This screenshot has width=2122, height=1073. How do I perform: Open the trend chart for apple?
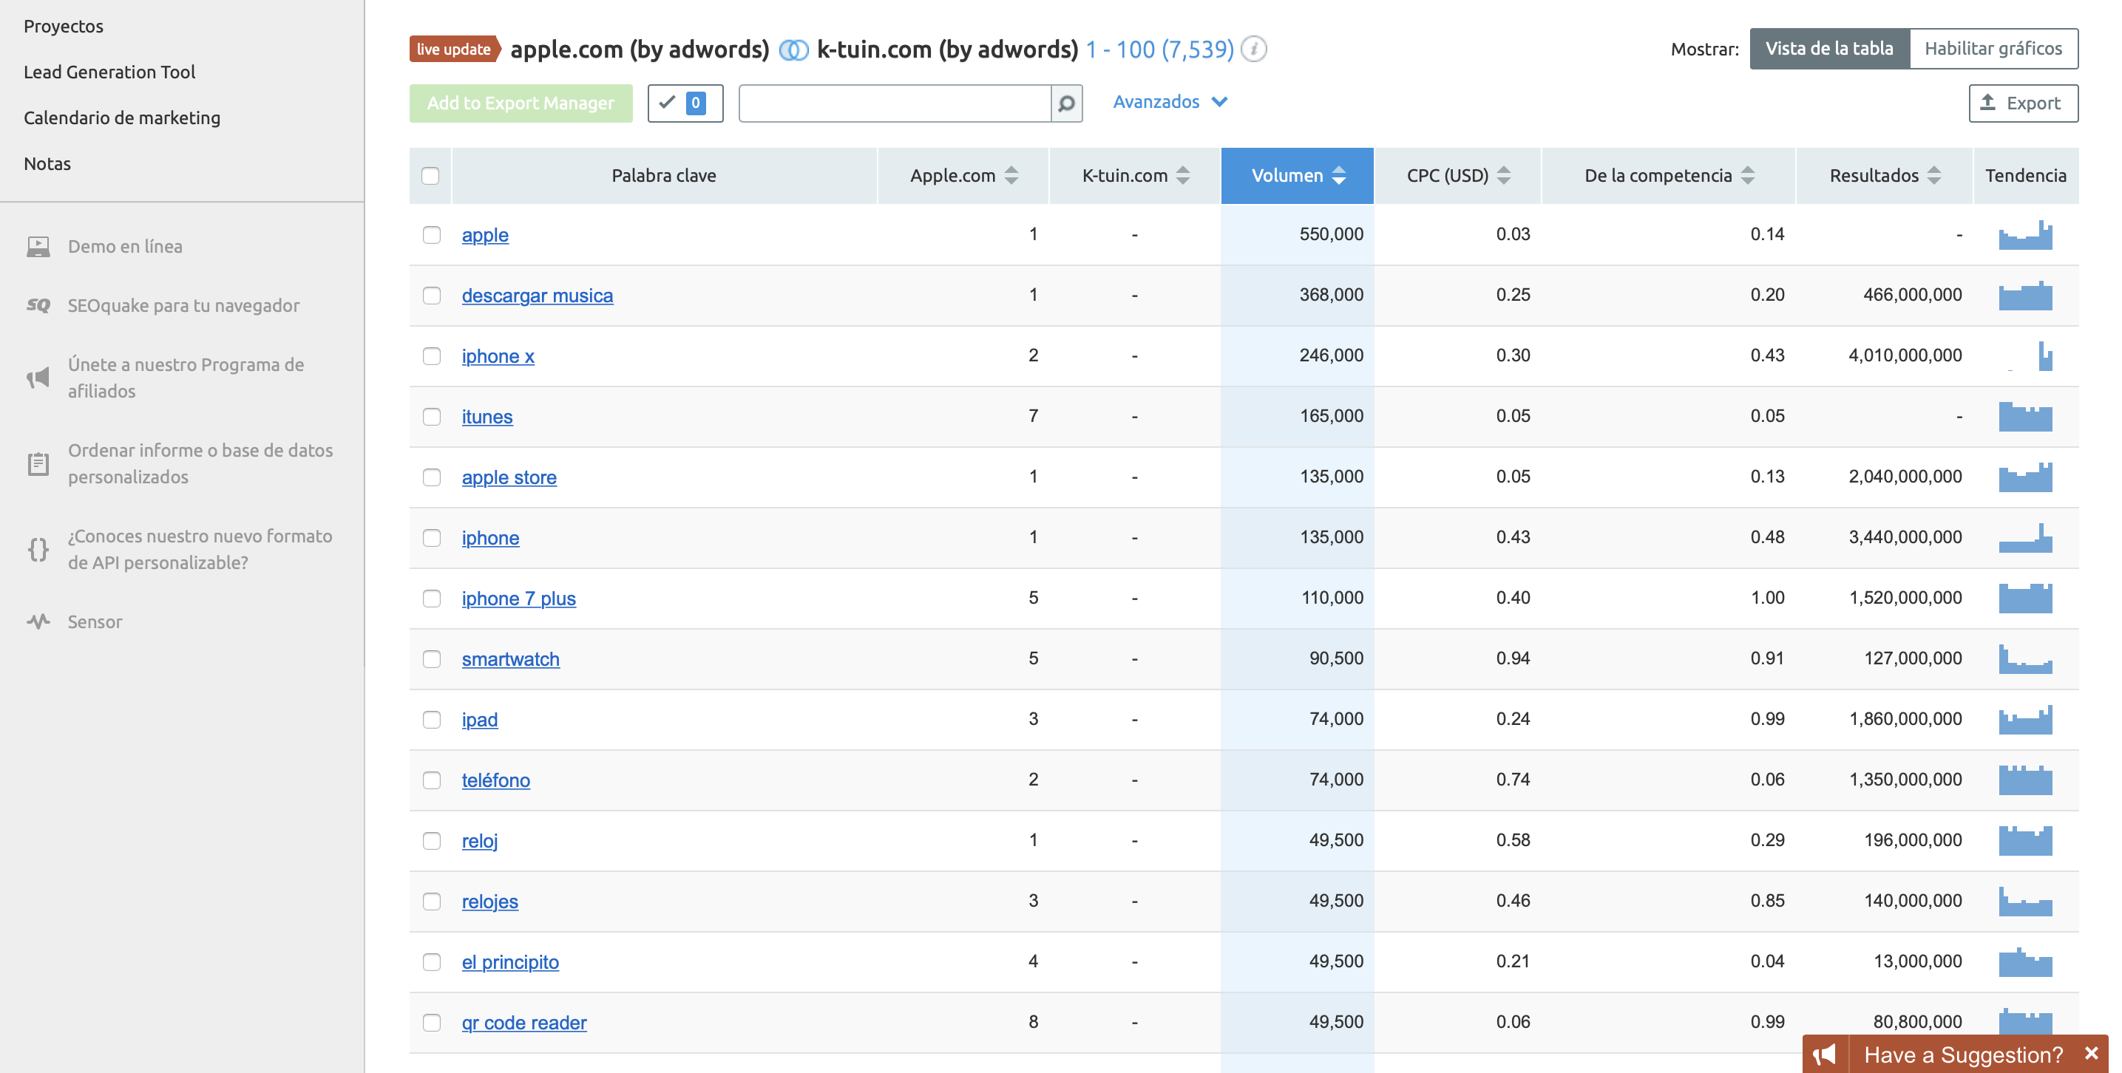2025,235
